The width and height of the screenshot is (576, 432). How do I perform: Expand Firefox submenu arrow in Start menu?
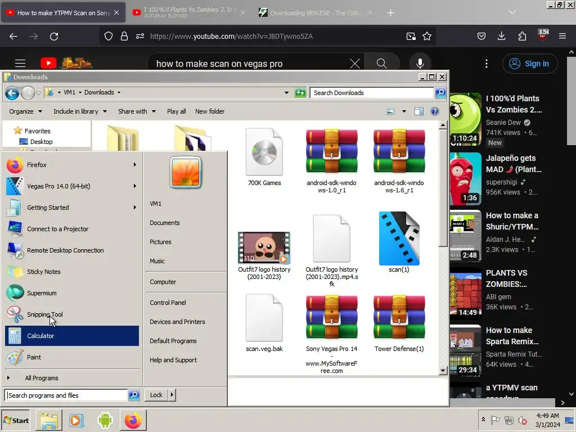tap(135, 165)
